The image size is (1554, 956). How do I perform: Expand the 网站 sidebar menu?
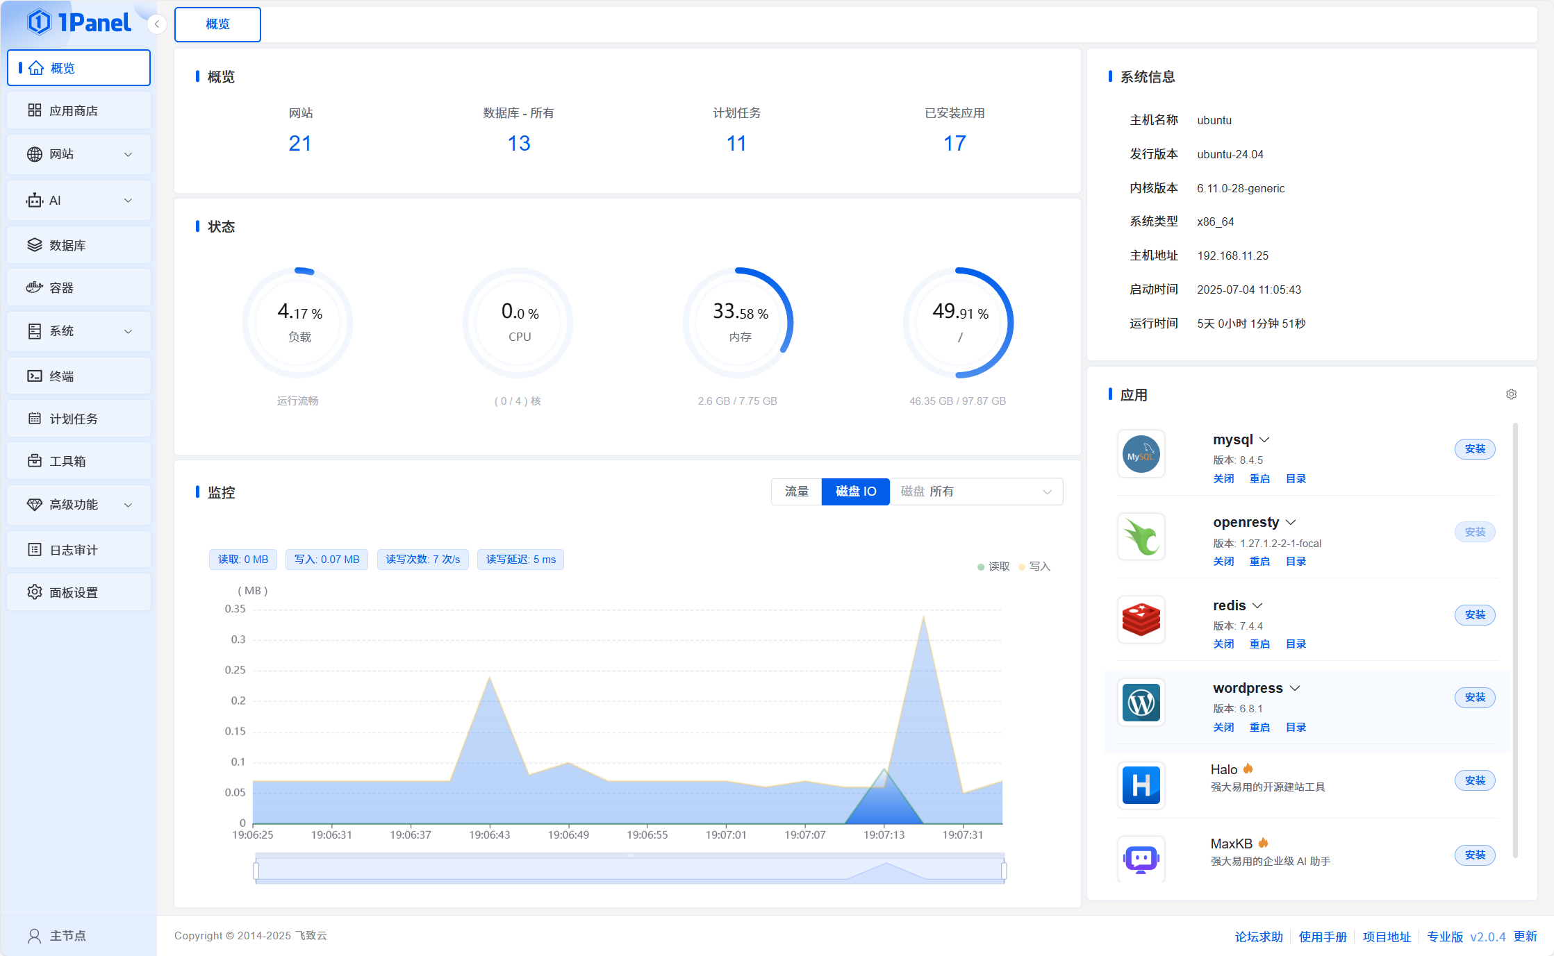point(78,154)
